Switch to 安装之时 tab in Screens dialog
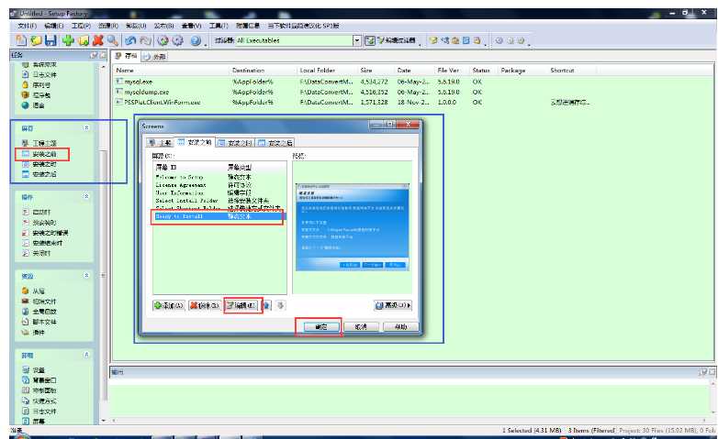Image resolution: width=718 pixels, height=439 pixels. tap(235, 143)
